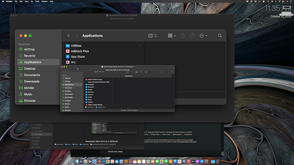Click the Share icon in the Finder toolbar
Screen dimensions: 294x165
tap(183, 36)
